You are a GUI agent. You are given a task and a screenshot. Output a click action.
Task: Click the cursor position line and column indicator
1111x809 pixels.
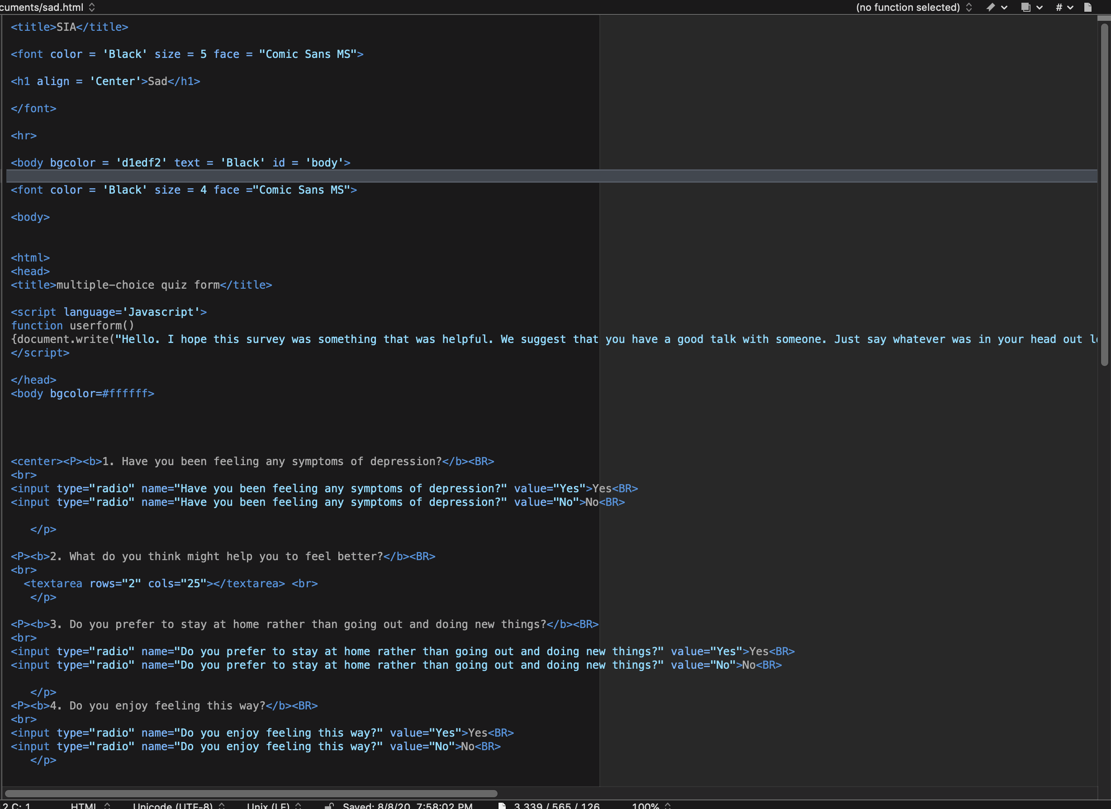click(x=16, y=805)
